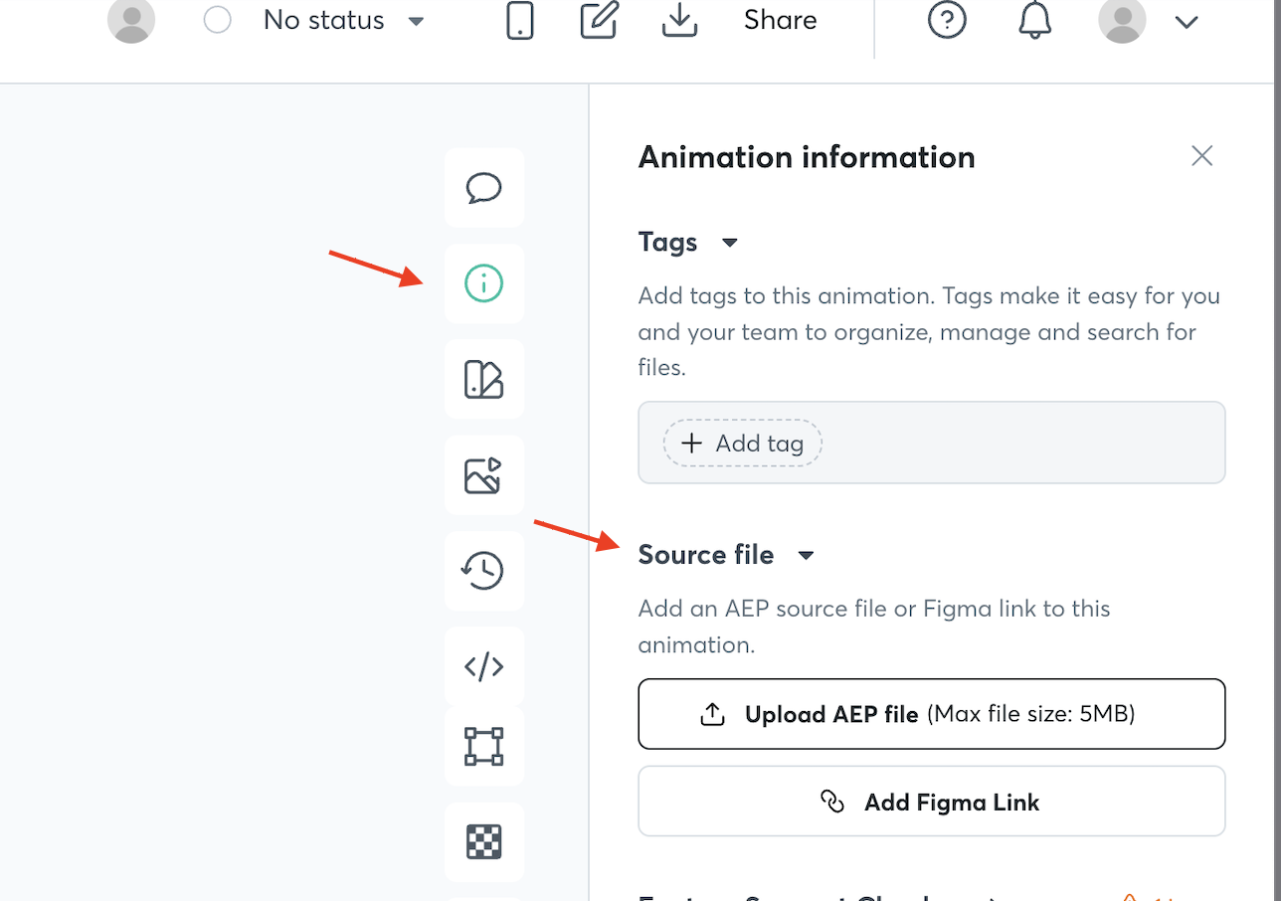Image resolution: width=1281 pixels, height=901 pixels.
Task: Select the bounding box resize icon
Action: click(483, 746)
